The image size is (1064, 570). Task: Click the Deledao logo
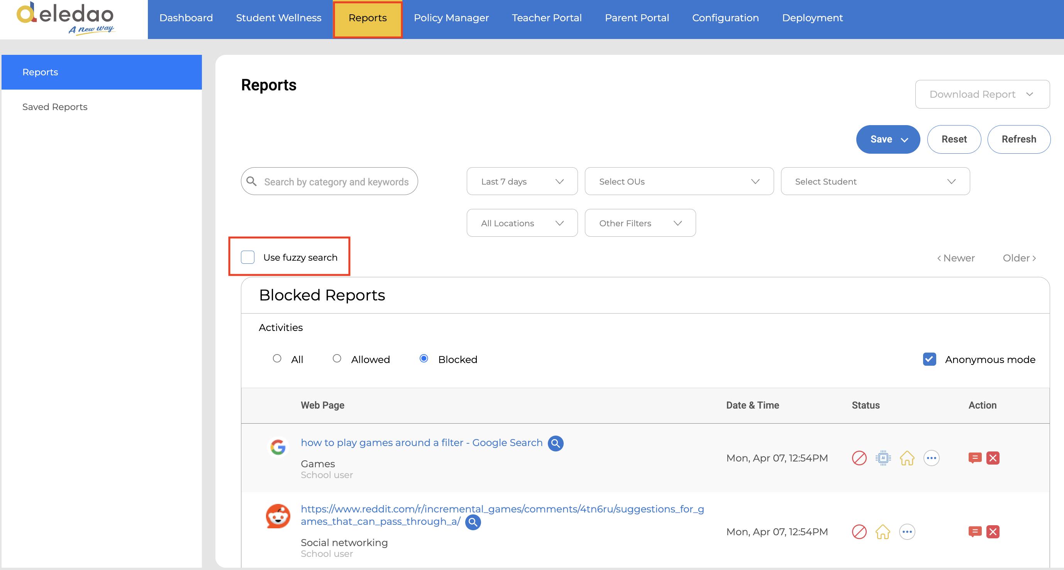(65, 18)
